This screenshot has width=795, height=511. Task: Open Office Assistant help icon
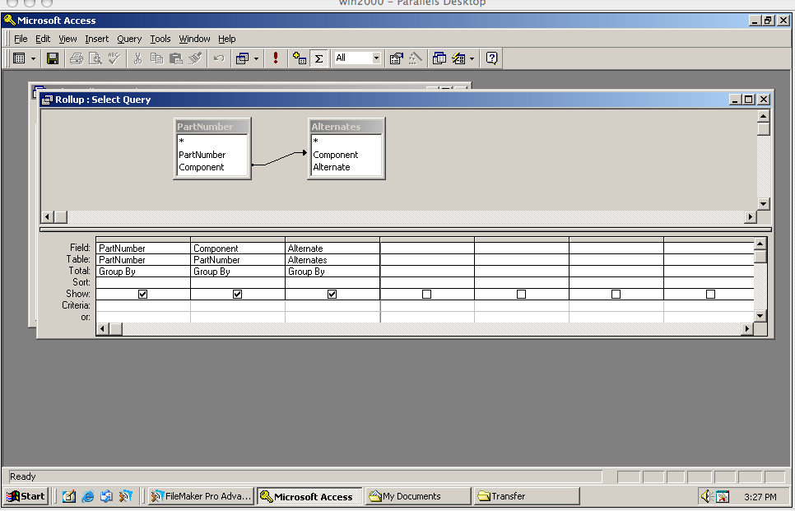tap(491, 58)
